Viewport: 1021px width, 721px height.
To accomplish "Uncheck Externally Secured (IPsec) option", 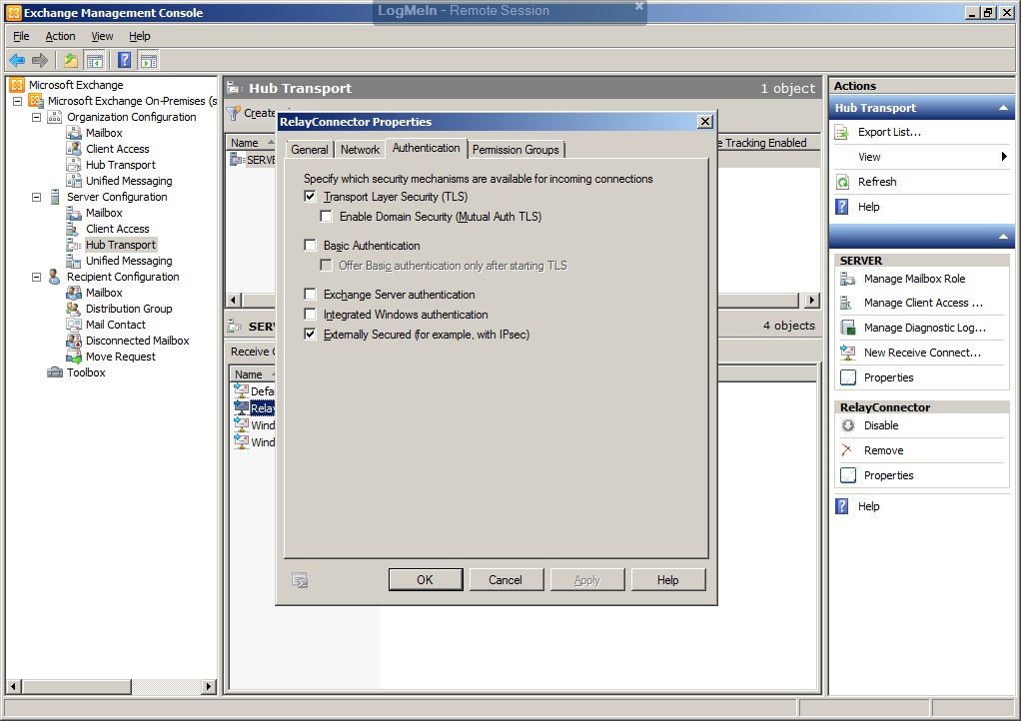I will [310, 335].
